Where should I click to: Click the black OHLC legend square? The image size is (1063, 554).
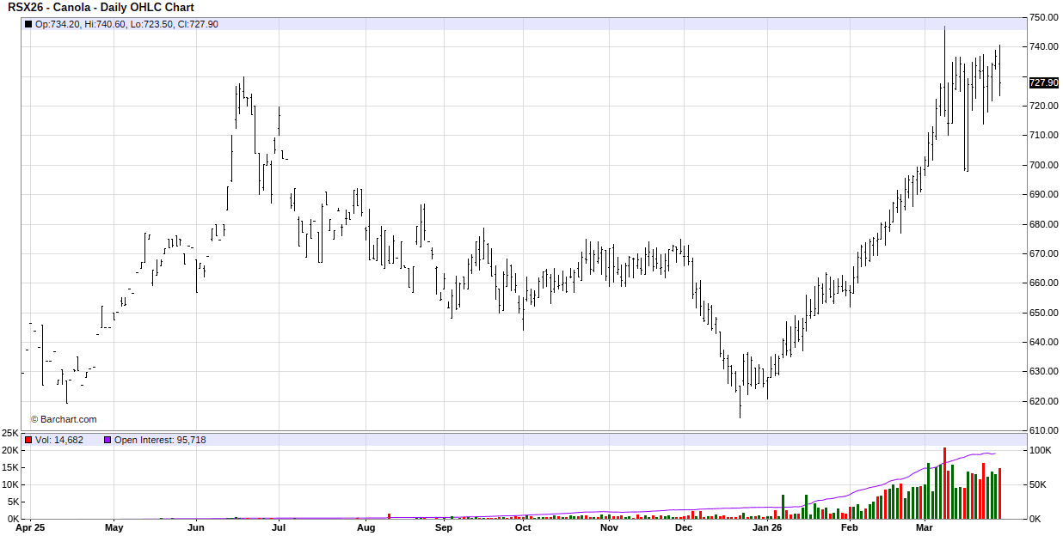click(28, 24)
